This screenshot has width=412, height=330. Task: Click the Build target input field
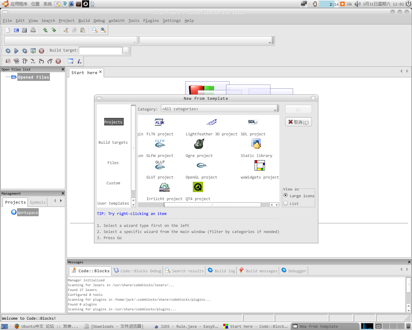(101, 51)
